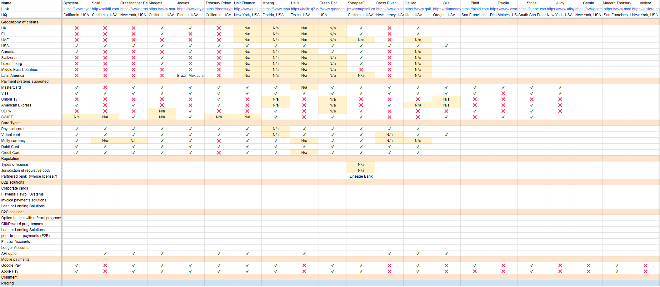Open the Stripe website link

tap(532, 9)
